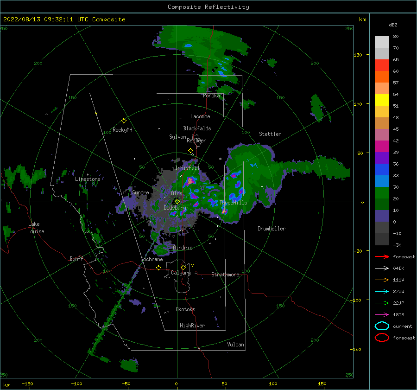The image size is (417, 390).
Task: Select the magenta swatch in dBZ scale
Action: coord(382,146)
